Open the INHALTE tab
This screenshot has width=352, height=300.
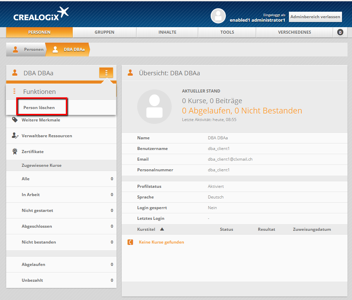(x=167, y=32)
